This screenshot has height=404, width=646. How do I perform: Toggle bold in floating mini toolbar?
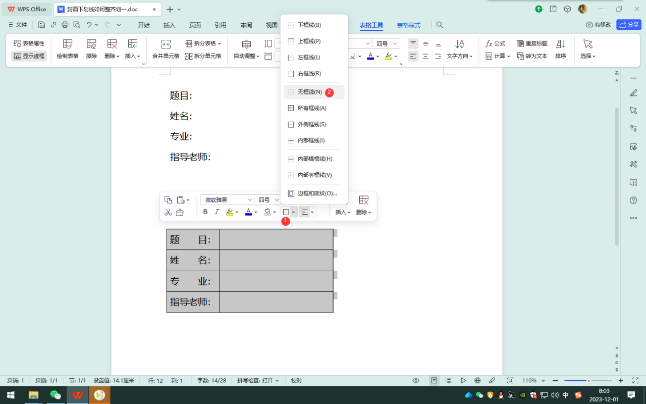point(205,212)
